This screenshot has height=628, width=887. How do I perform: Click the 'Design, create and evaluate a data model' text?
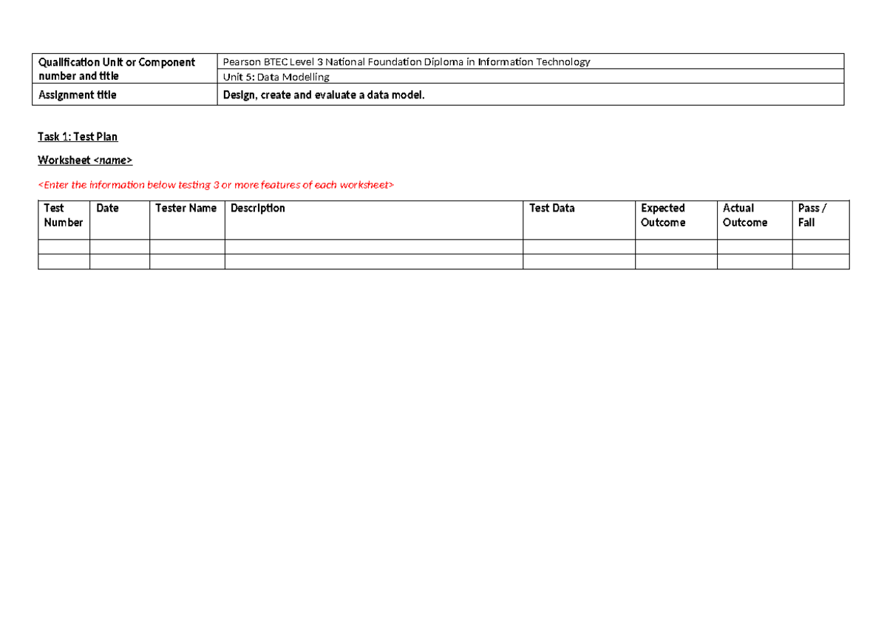pyautogui.click(x=322, y=95)
